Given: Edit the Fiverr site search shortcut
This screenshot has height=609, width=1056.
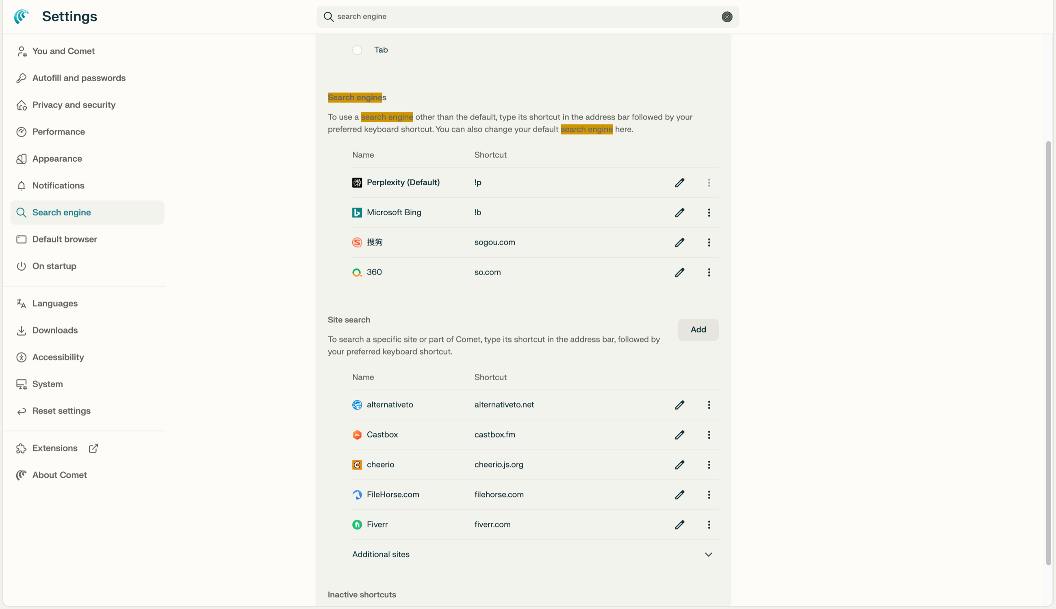Looking at the screenshot, I should click(x=679, y=524).
